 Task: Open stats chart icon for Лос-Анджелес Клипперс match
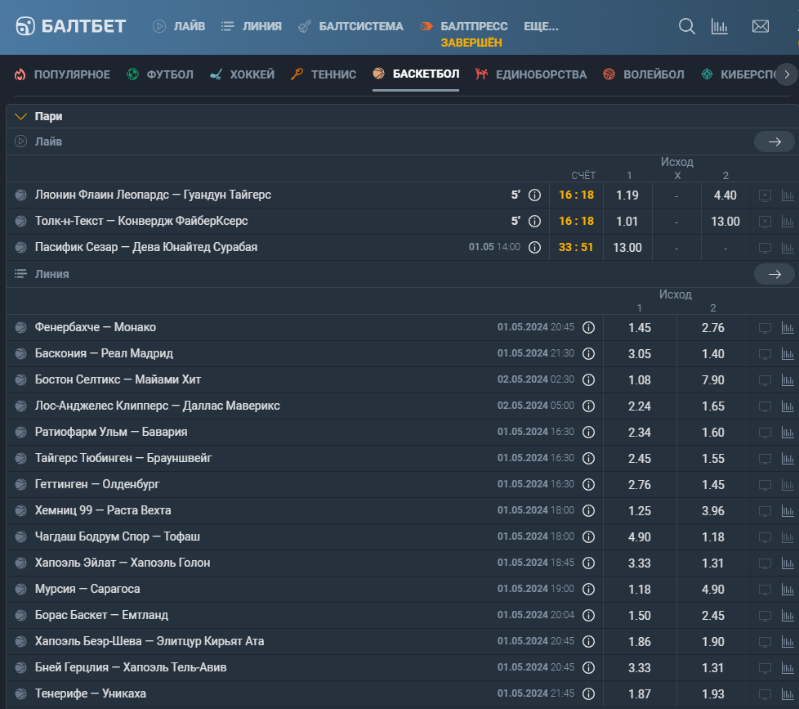pos(788,406)
